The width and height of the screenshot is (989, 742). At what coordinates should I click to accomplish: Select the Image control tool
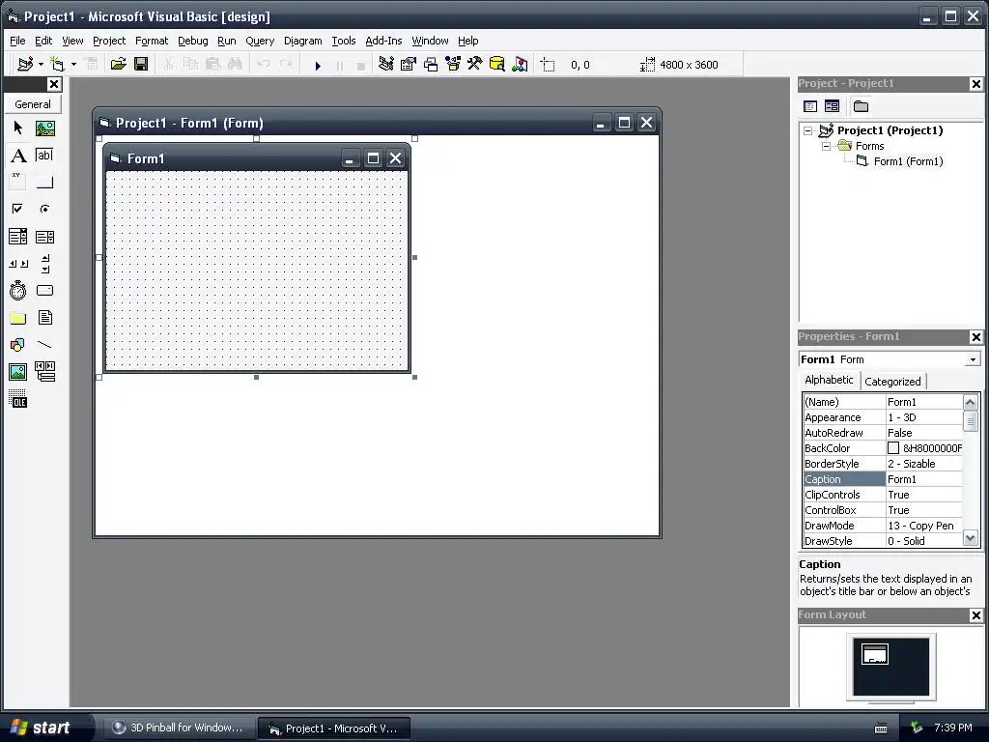pos(18,372)
